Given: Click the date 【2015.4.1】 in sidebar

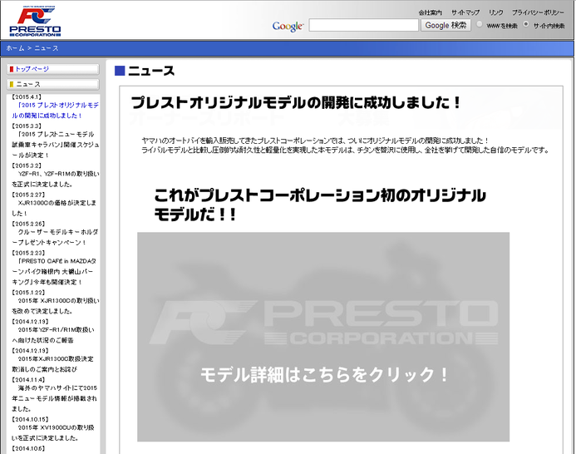Looking at the screenshot, I should 27,97.
